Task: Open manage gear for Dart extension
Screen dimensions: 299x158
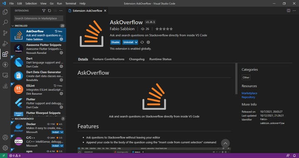Action: click(61, 66)
